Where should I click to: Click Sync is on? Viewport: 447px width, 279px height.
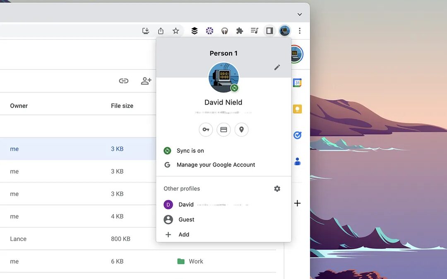click(x=190, y=151)
